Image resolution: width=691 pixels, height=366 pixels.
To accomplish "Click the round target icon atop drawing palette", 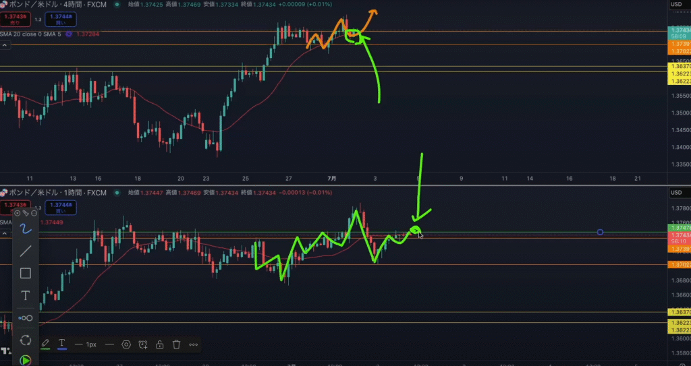I will [x=18, y=213].
